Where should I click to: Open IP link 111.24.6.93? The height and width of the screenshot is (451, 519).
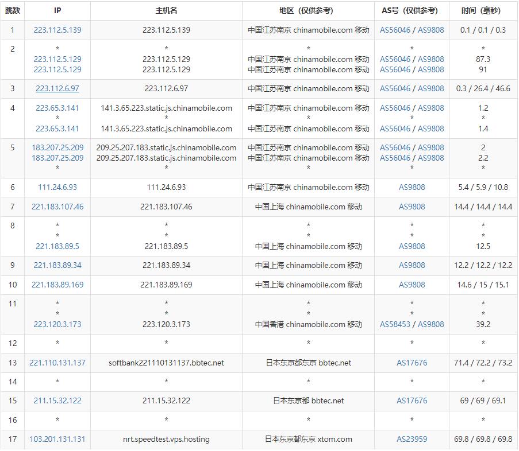coord(57,187)
